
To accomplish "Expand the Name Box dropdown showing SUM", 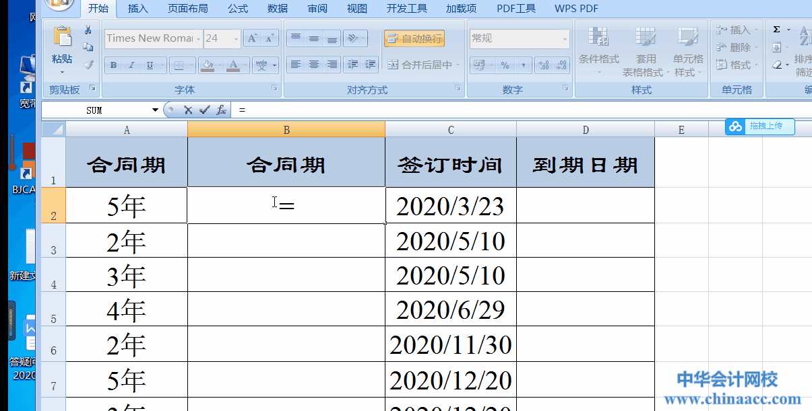I will pyautogui.click(x=156, y=110).
